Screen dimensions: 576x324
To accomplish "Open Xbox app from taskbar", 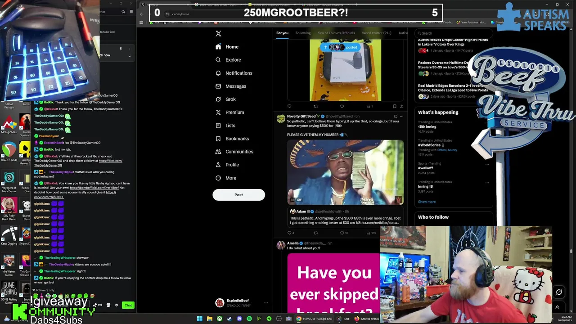I will (220, 319).
